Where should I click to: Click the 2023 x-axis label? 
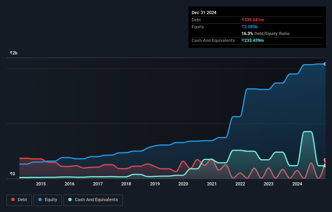(269, 184)
